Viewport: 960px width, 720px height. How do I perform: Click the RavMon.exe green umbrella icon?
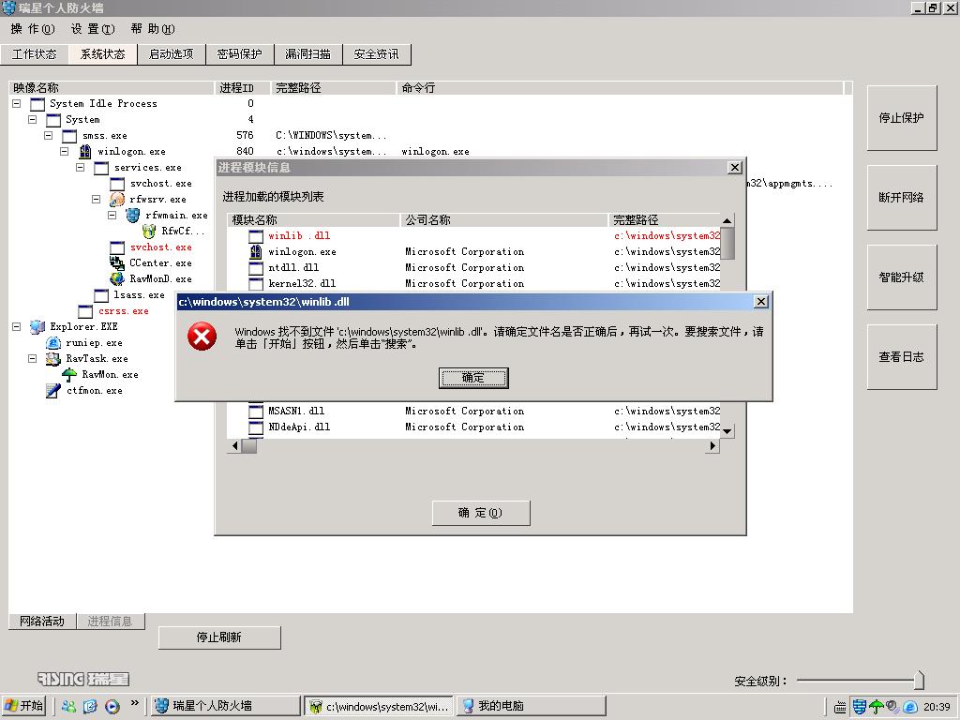click(x=69, y=374)
